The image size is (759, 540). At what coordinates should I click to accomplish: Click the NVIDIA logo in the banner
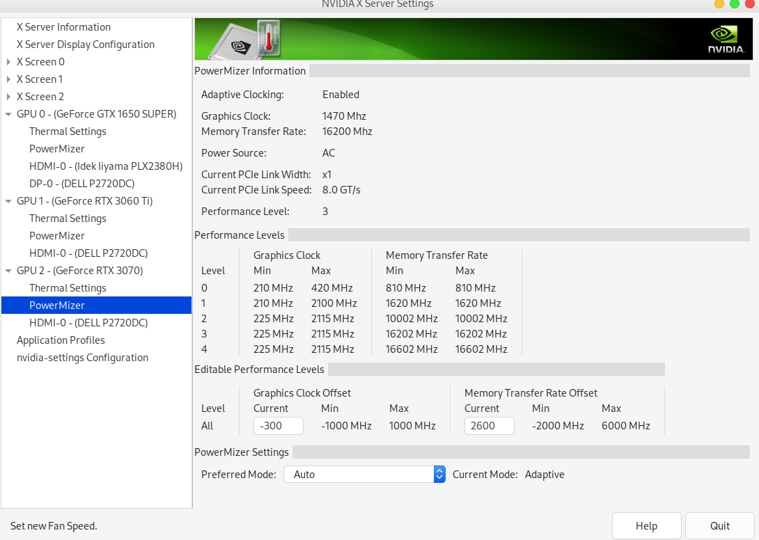tap(726, 40)
